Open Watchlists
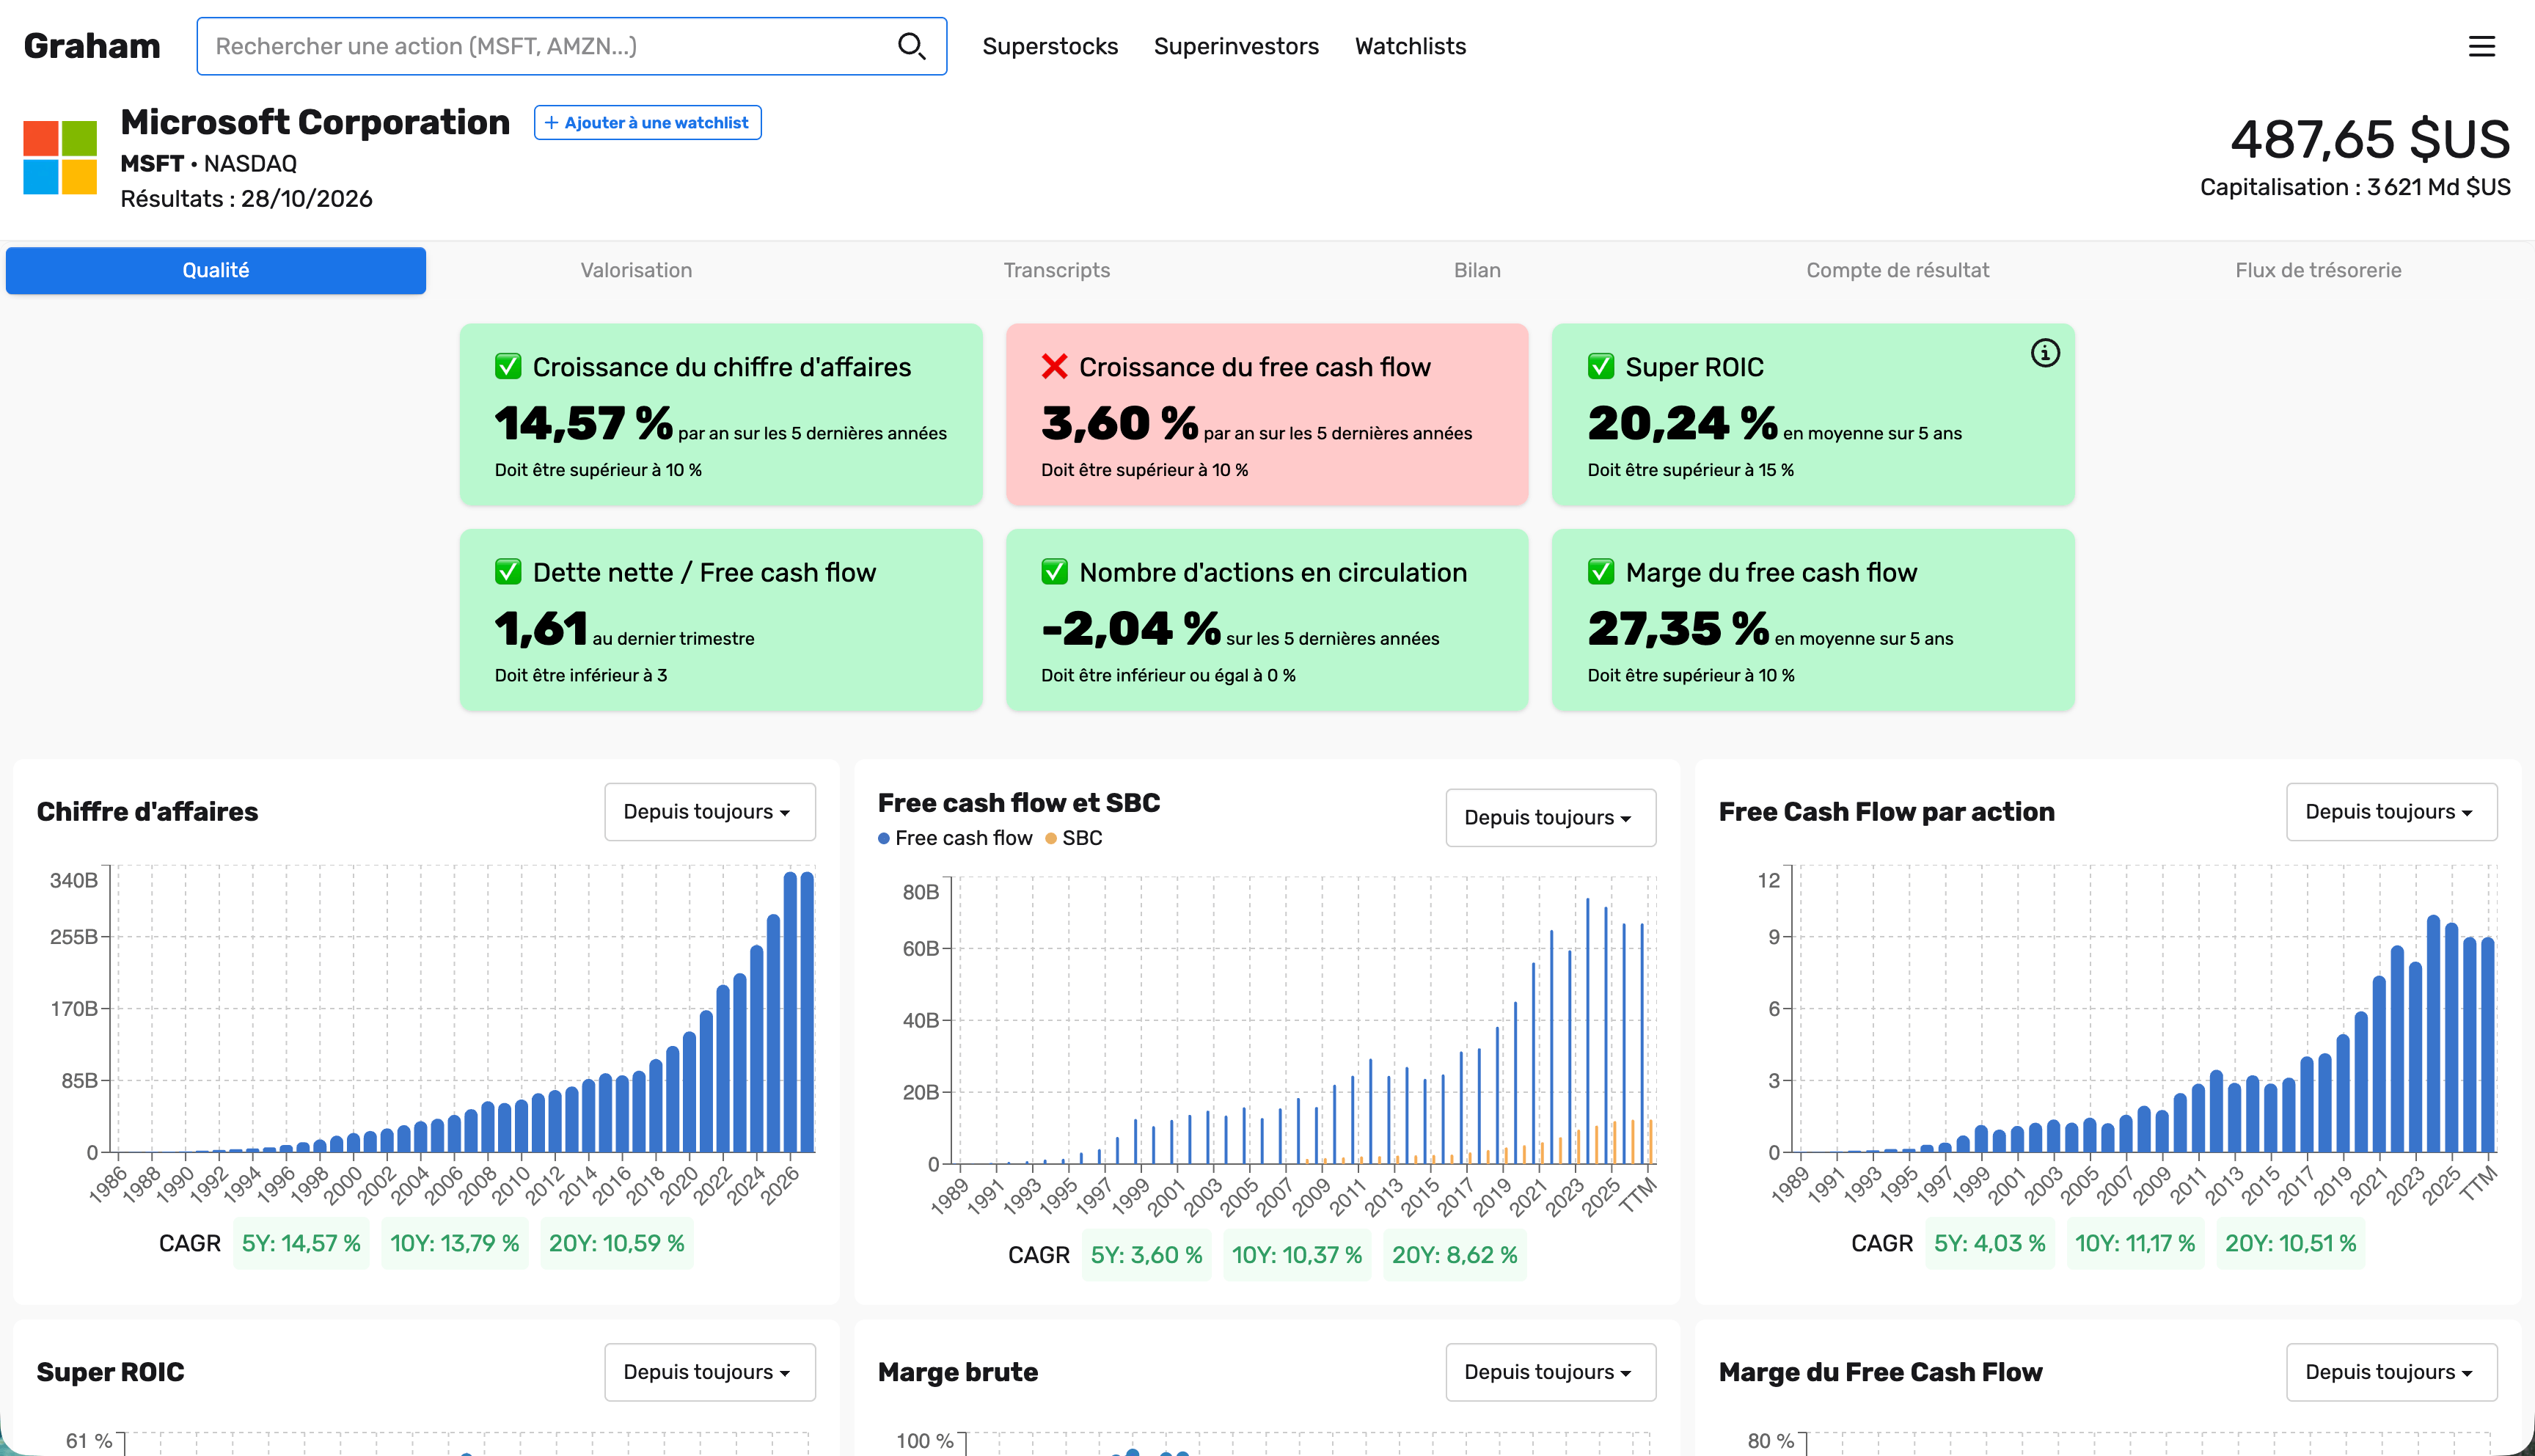The width and height of the screenshot is (2535, 1456). pos(1410,46)
